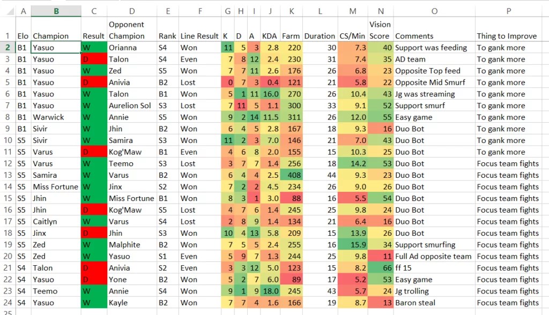The width and height of the screenshot is (549, 315).
Task: Click the Vision Score header cell
Action: click(x=381, y=29)
